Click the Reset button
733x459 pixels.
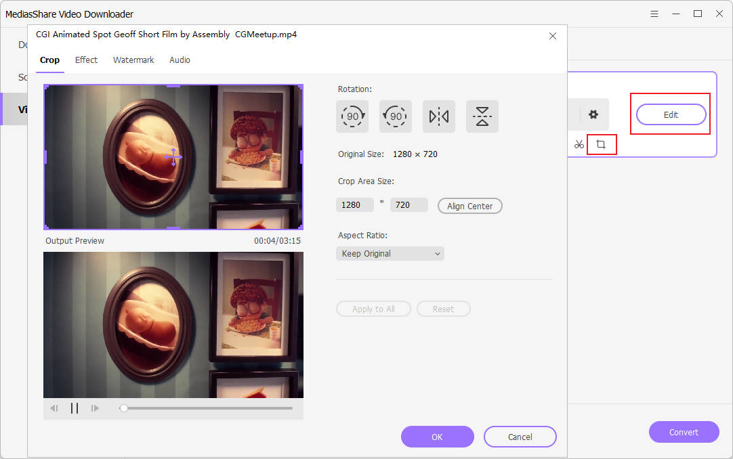(443, 309)
